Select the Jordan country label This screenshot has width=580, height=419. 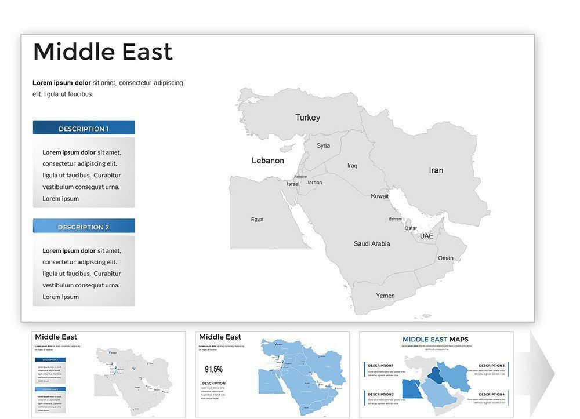(314, 182)
